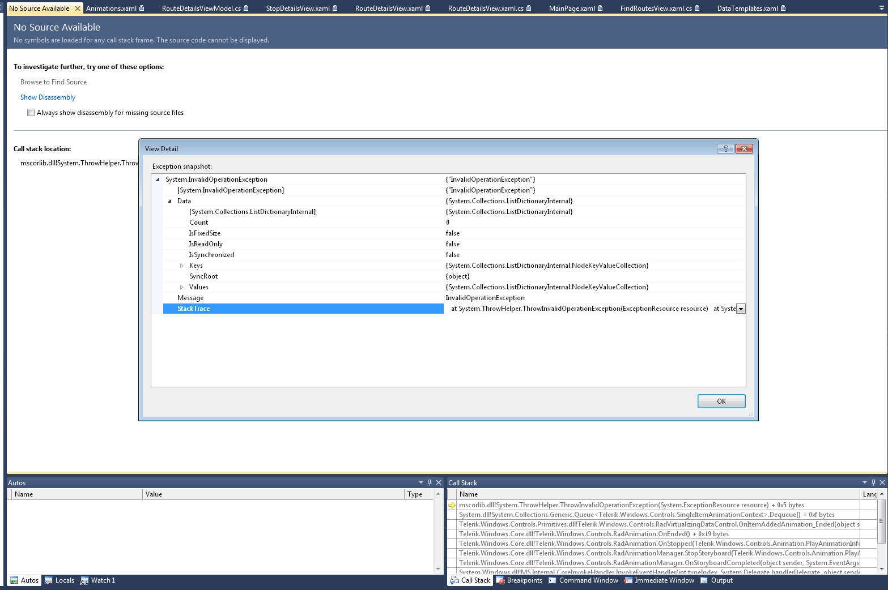Open the StackTrace value dropdown
Viewport: 888px width, 590px height.
tap(741, 309)
